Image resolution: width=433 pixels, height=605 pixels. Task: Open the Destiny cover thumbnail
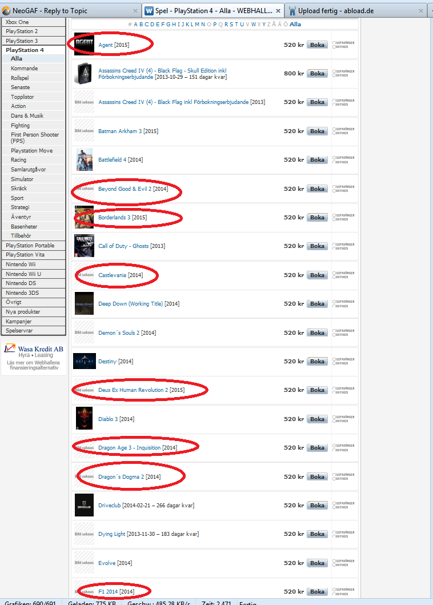[84, 361]
